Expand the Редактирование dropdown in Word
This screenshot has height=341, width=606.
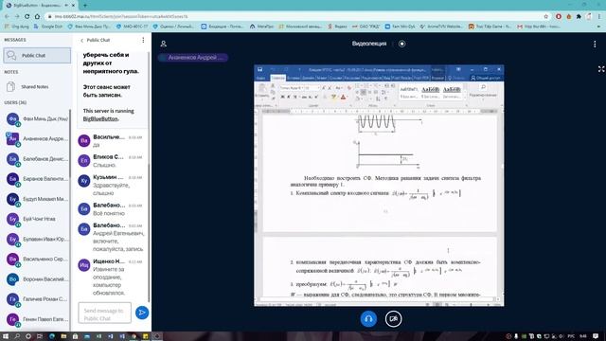(x=483, y=95)
